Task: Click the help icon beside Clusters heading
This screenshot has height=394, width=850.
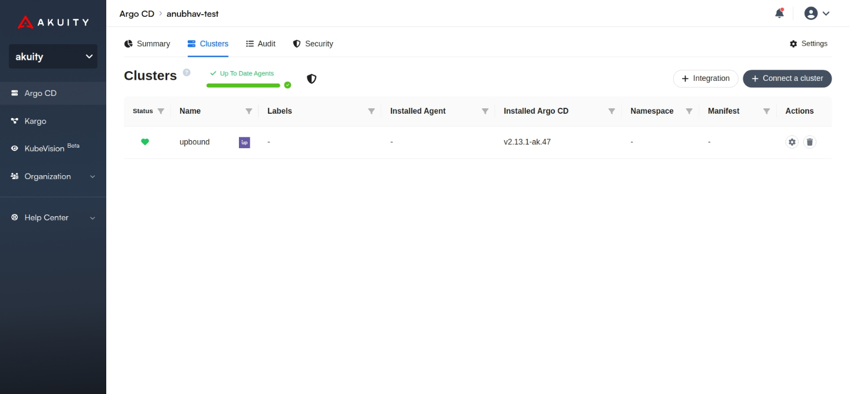Action: click(x=187, y=72)
